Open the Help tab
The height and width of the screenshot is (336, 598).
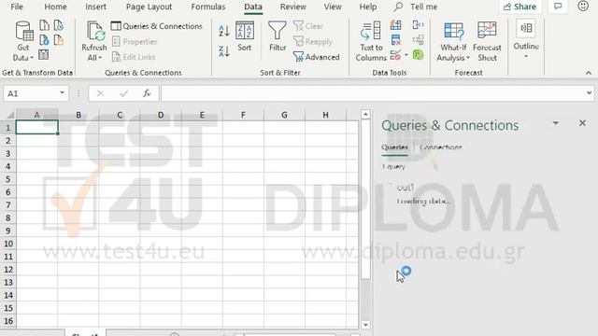[x=368, y=7]
